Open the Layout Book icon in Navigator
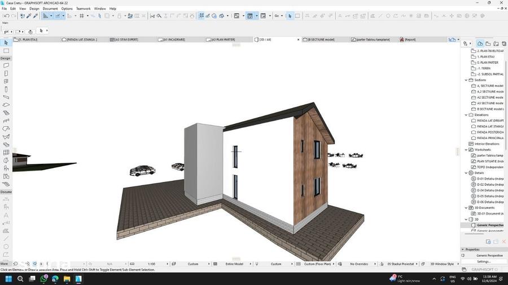Viewport: 508px width, 285px height. (x=496, y=43)
